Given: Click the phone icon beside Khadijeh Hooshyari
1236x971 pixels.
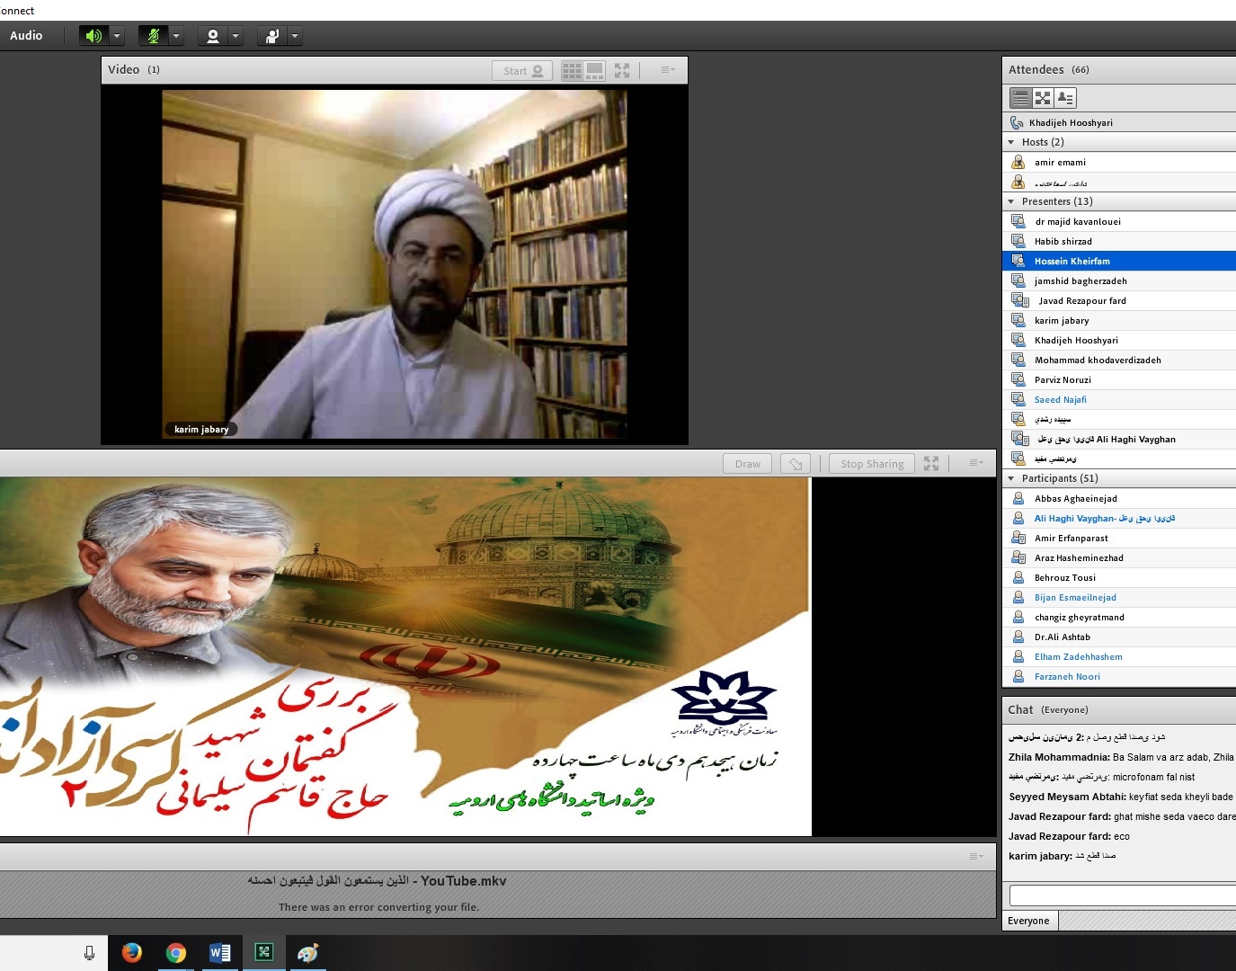Looking at the screenshot, I should tap(1017, 122).
